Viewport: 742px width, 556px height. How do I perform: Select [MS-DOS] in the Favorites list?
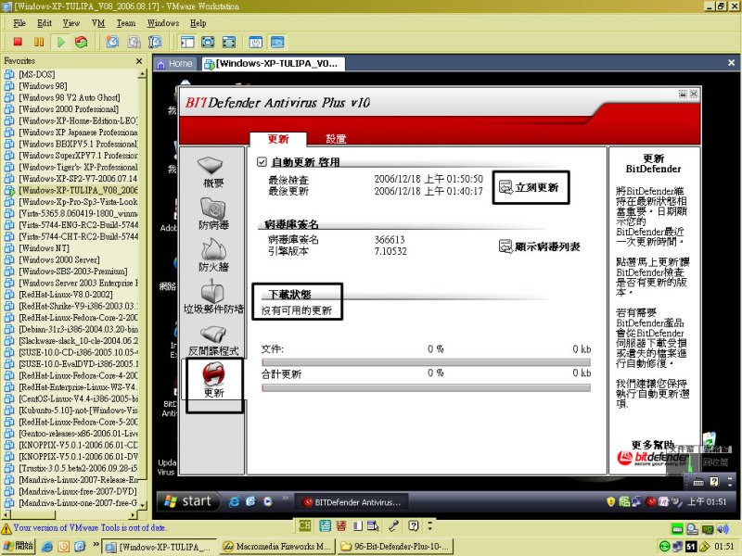tap(36, 74)
